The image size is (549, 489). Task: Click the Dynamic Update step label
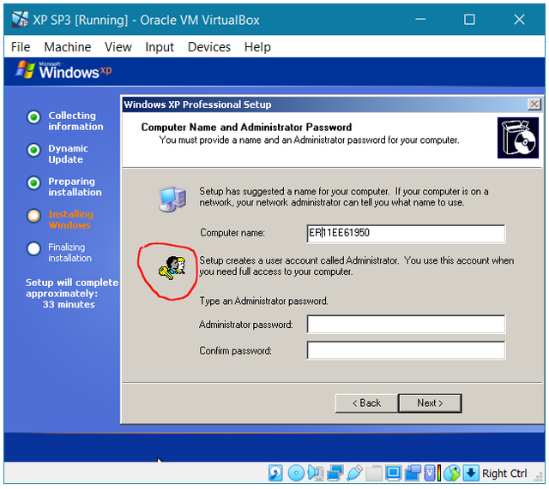point(68,154)
